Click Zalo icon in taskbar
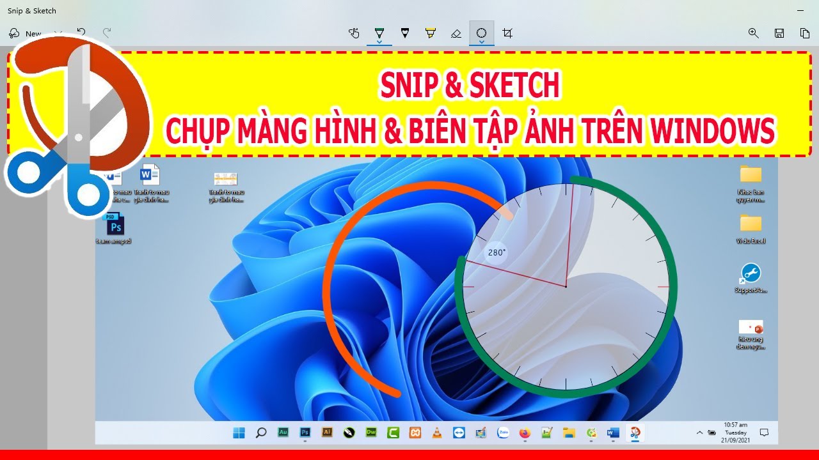The height and width of the screenshot is (460, 819). [x=503, y=433]
